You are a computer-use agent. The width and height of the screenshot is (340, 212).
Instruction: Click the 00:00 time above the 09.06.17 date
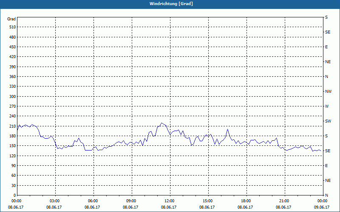(322, 201)
